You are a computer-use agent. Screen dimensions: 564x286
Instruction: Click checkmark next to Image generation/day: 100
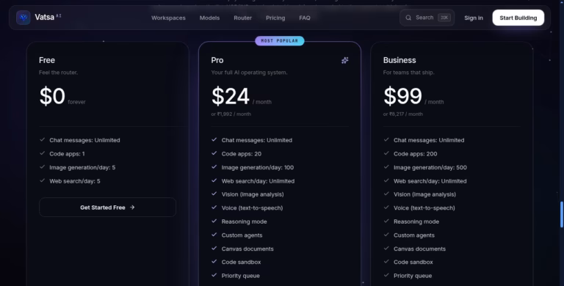pyautogui.click(x=214, y=167)
